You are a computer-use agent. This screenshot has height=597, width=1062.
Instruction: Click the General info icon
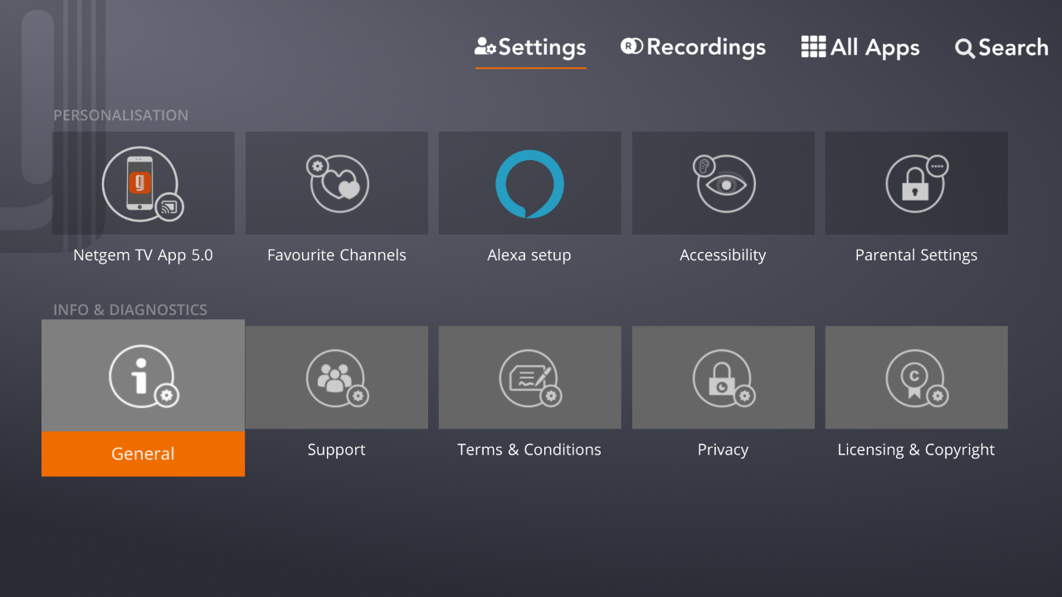(143, 376)
